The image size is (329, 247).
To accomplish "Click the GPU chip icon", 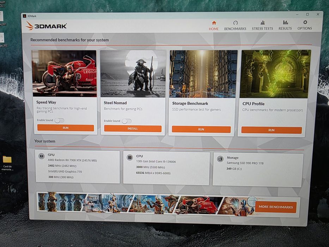I will click(x=42, y=156).
